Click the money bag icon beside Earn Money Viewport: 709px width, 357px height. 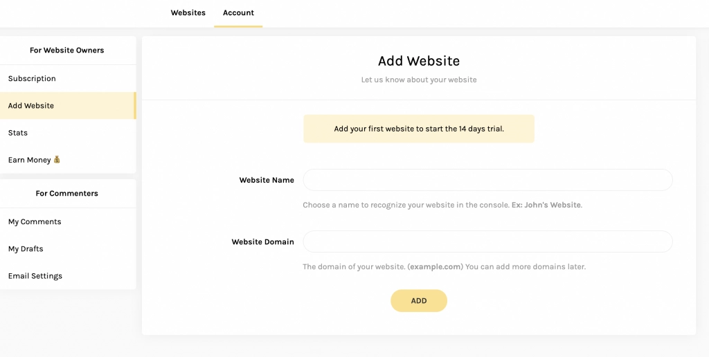57,159
